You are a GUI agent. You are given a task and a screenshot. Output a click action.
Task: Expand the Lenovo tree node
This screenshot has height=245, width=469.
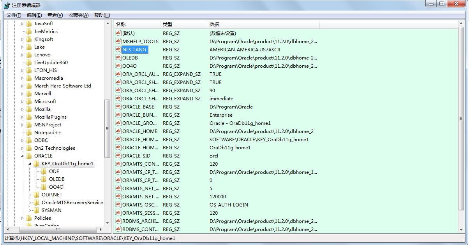pyautogui.click(x=22, y=55)
